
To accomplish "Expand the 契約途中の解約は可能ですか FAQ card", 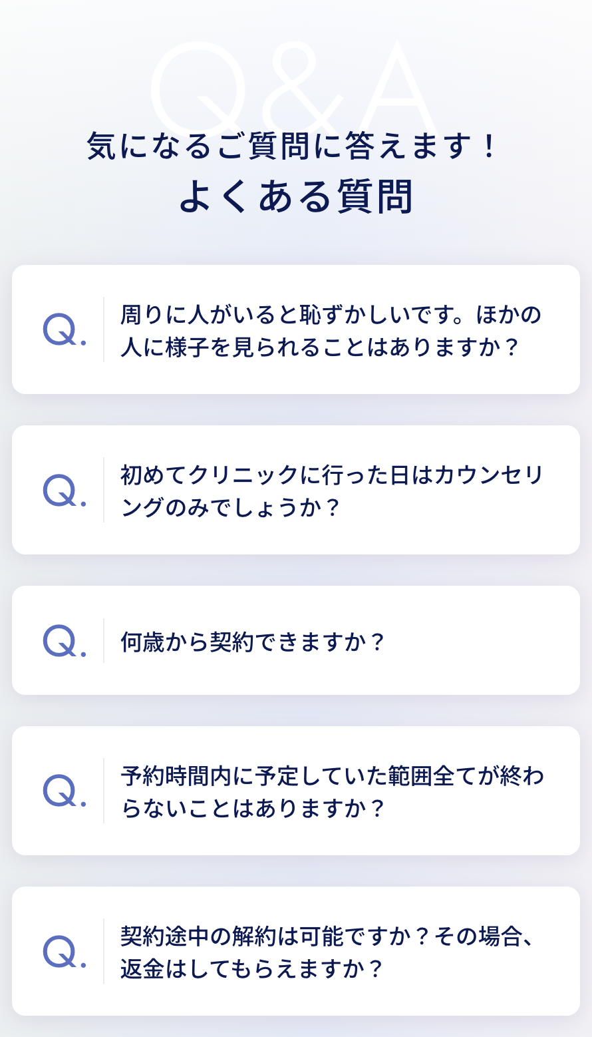I will pyautogui.click(x=296, y=951).
